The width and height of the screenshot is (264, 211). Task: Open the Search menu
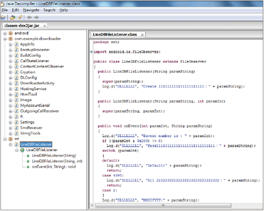pyautogui.click(x=49, y=10)
